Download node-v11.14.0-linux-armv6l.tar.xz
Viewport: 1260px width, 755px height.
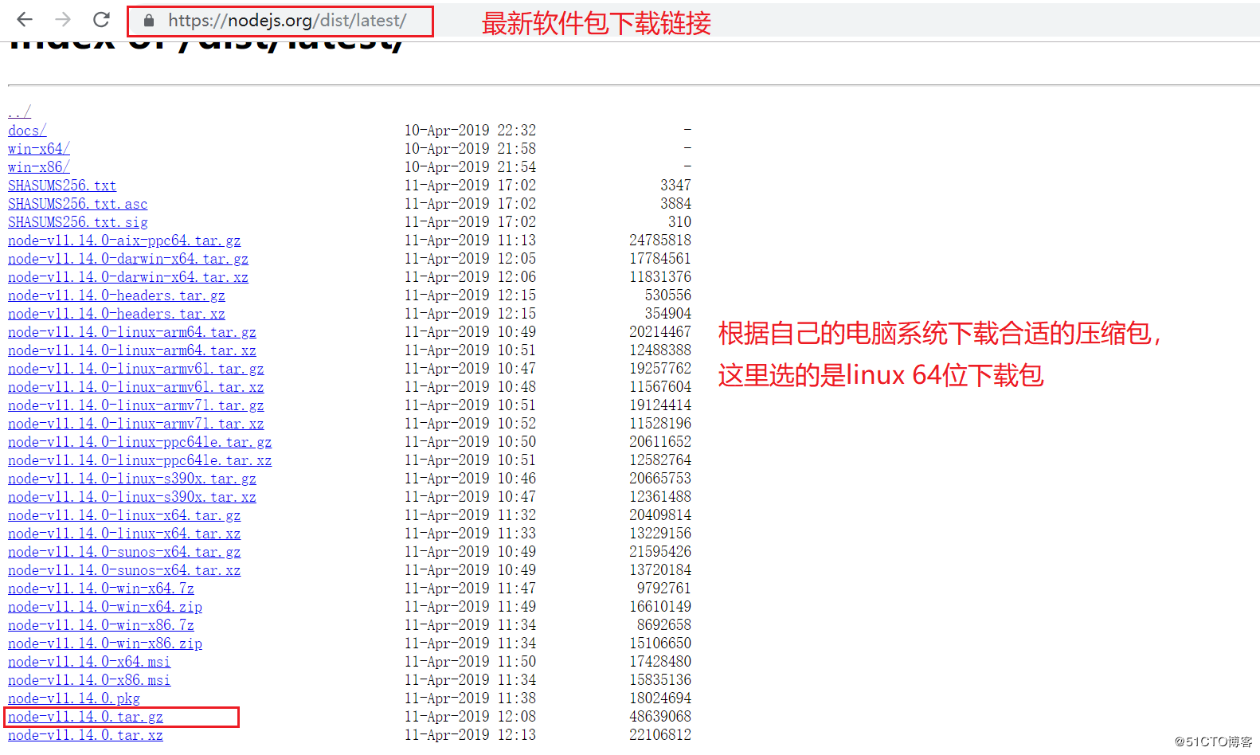click(136, 386)
